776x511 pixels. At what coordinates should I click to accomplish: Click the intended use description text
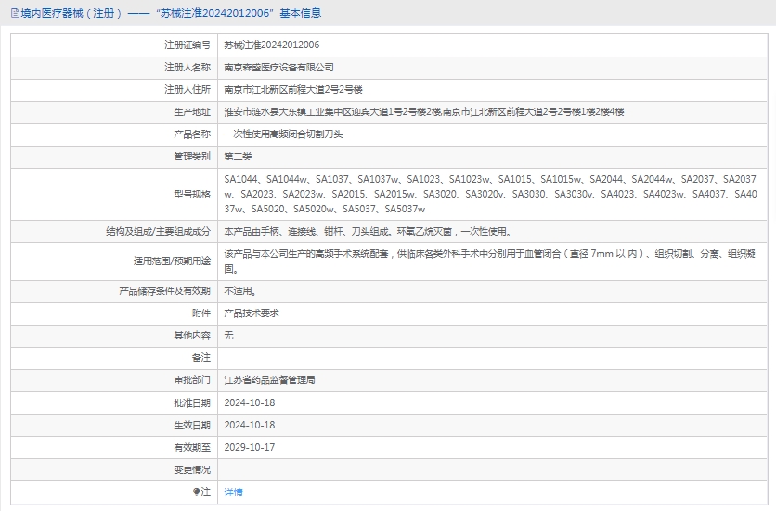(x=490, y=261)
